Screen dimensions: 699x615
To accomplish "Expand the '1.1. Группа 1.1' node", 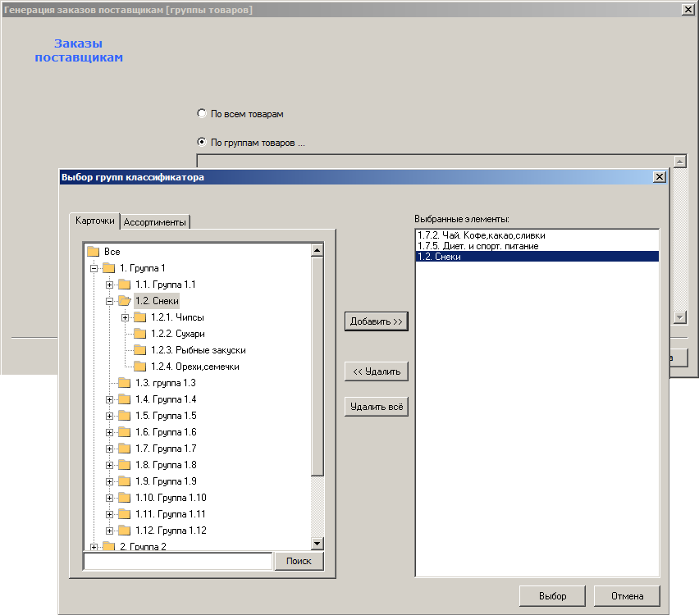I will click(x=109, y=285).
